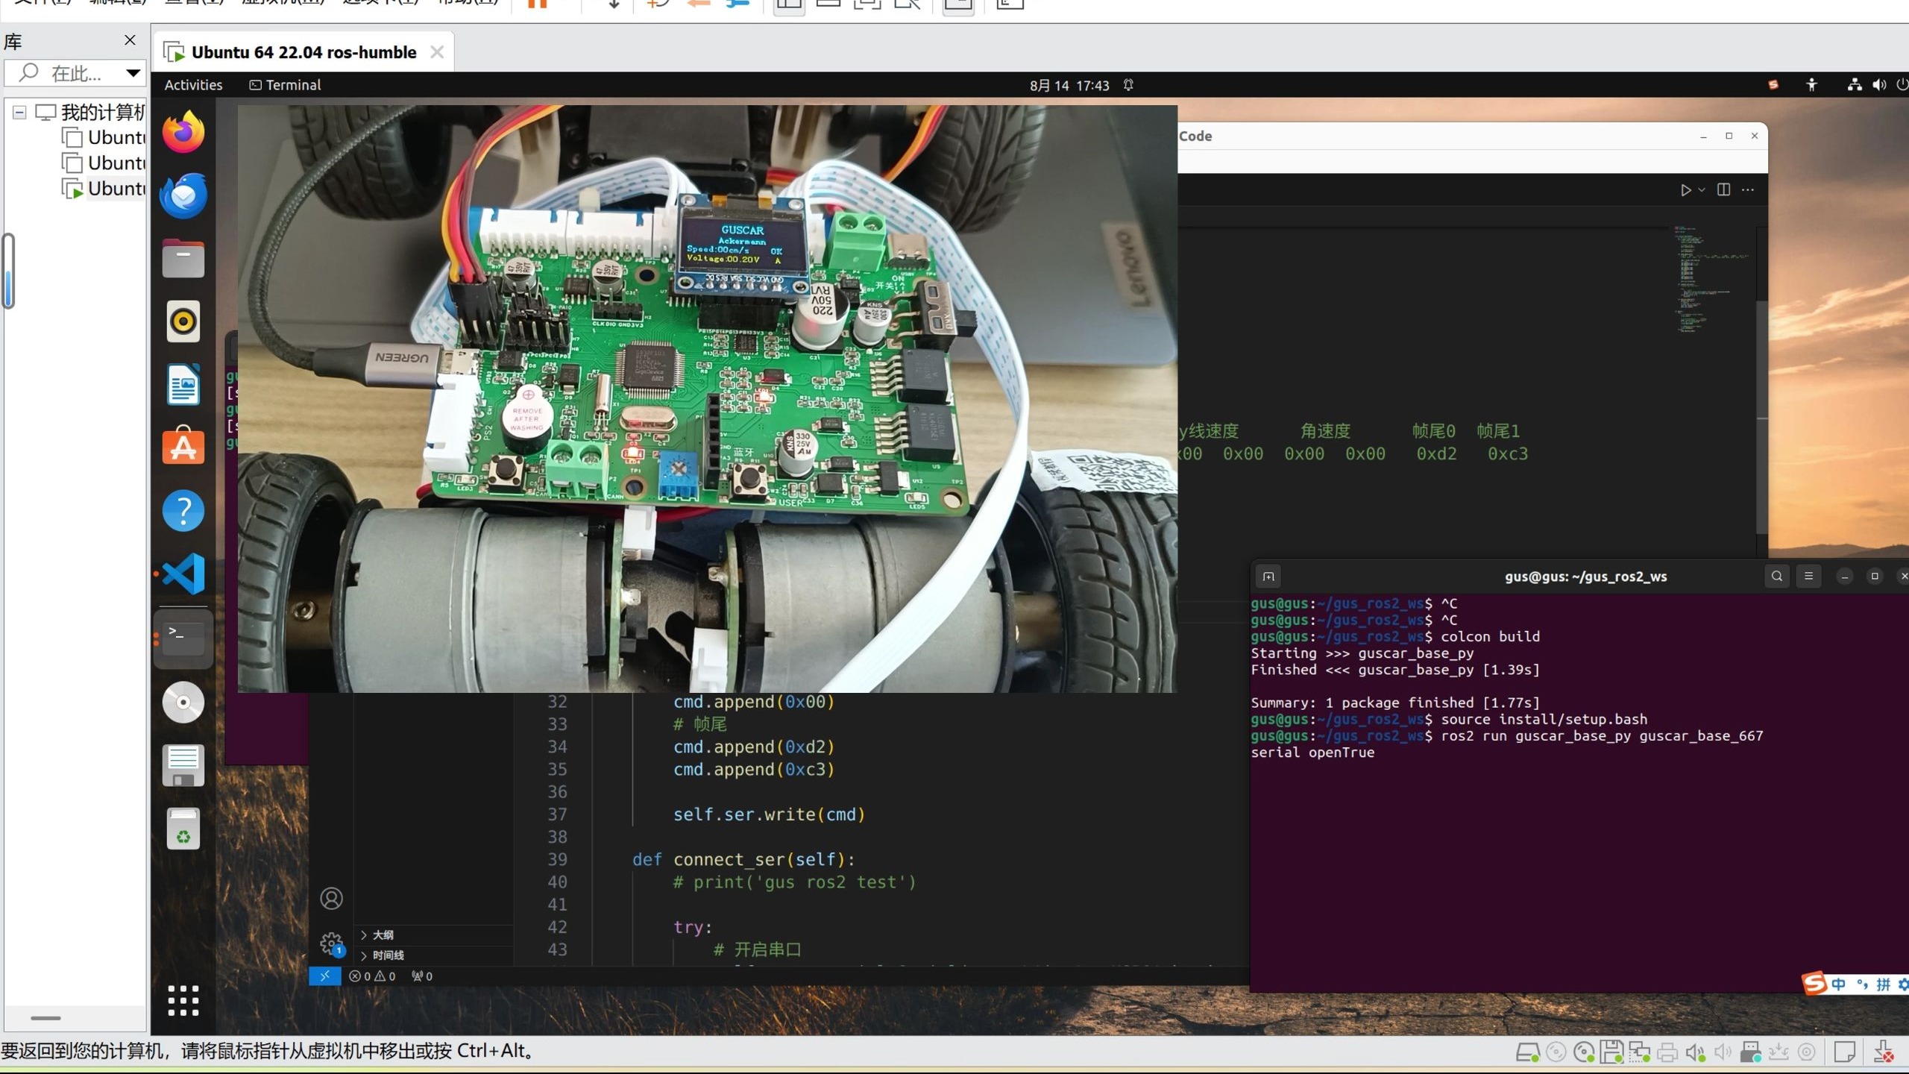The image size is (1909, 1074).
Task: Click the VMware hard disk status icon
Action: coord(1527,1052)
